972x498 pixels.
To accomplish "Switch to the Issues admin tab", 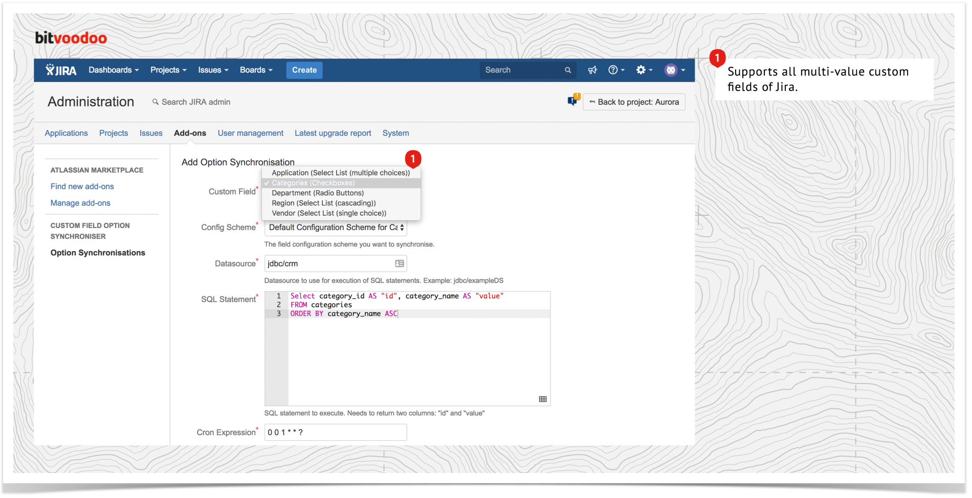I will [151, 133].
